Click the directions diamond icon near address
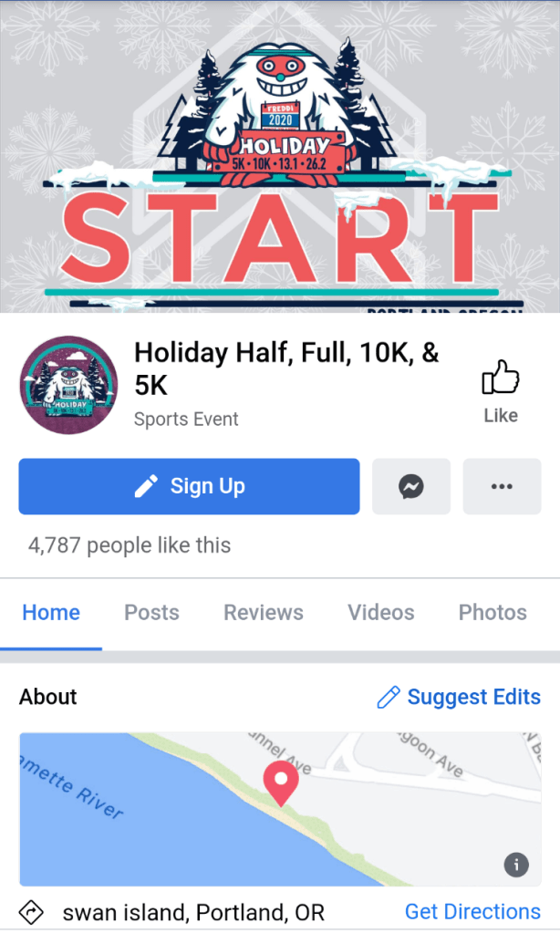Image resolution: width=560 pixels, height=933 pixels. (31, 912)
